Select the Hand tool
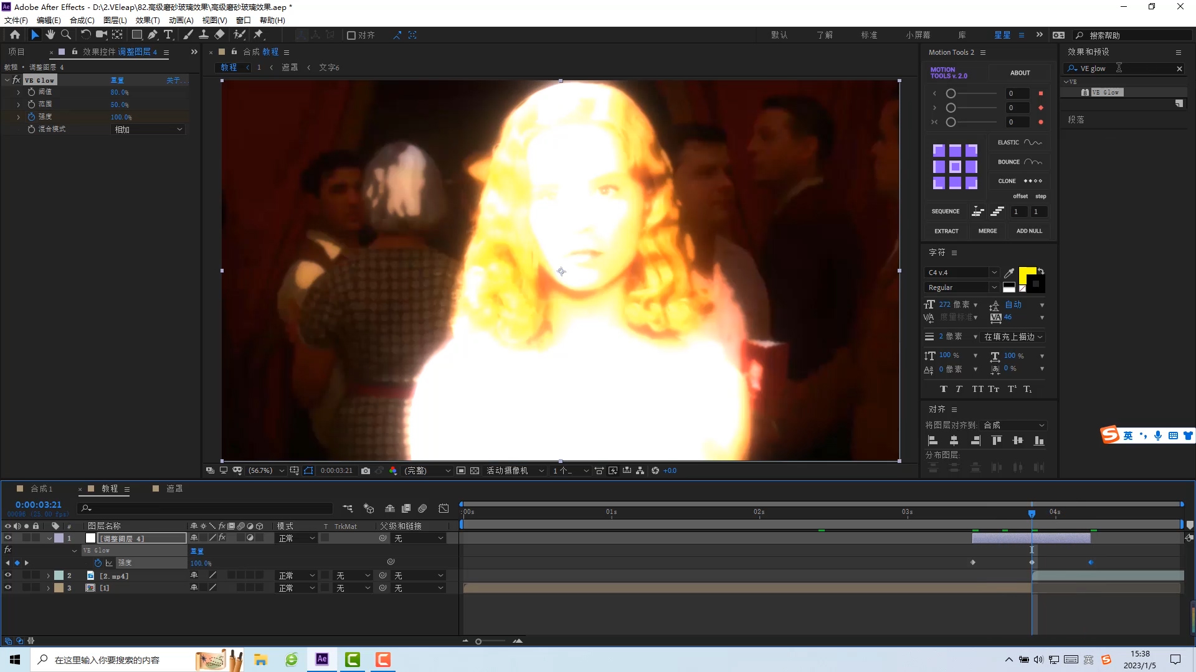Image resolution: width=1196 pixels, height=672 pixels. [50, 35]
